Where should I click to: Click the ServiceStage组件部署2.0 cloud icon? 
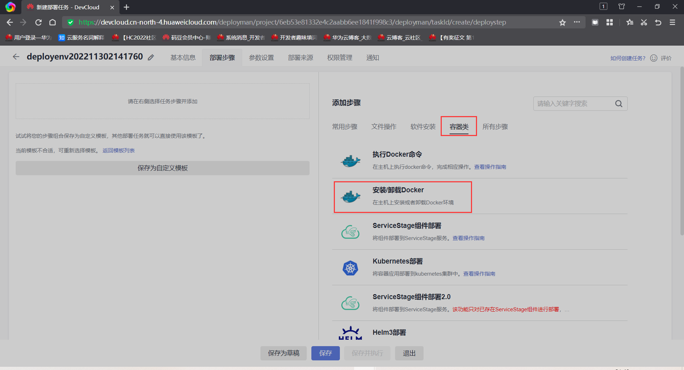(x=351, y=303)
